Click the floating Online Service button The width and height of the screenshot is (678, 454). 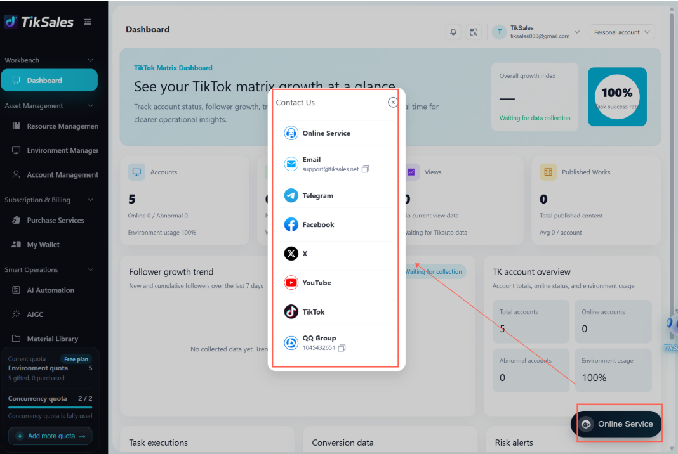pyautogui.click(x=616, y=424)
